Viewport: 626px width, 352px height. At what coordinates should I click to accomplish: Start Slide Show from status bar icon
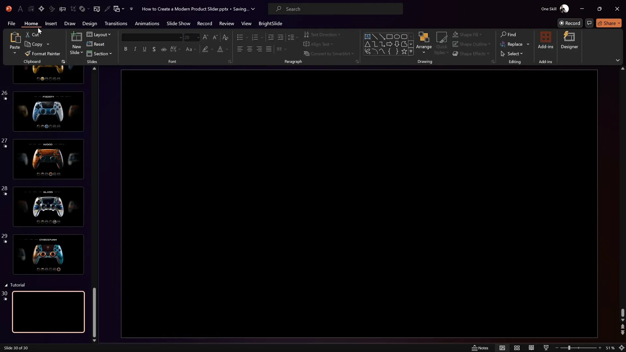point(546,348)
